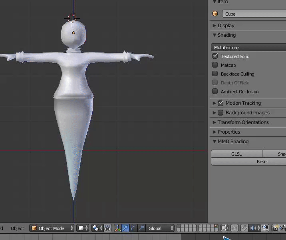
Task: Select the translate manipulator arrow
Action: coord(126,228)
